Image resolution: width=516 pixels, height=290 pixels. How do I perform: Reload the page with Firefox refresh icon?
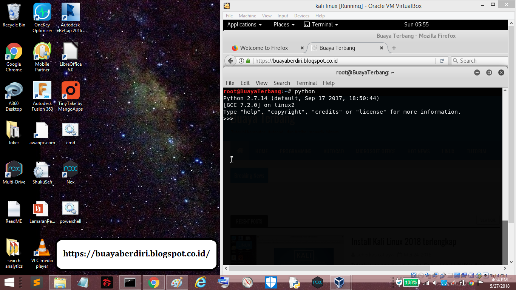click(x=442, y=60)
